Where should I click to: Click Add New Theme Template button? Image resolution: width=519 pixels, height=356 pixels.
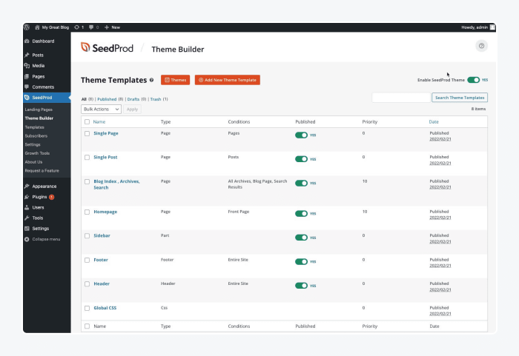pos(228,80)
